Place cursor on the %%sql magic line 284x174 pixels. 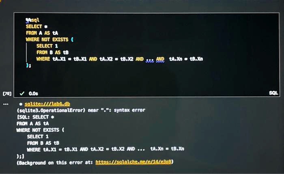pyautogui.click(x=32, y=20)
